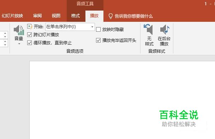Enable the 放映时隐藏 checkbox
The width and height of the screenshot is (215, 139).
pyautogui.click(x=98, y=30)
